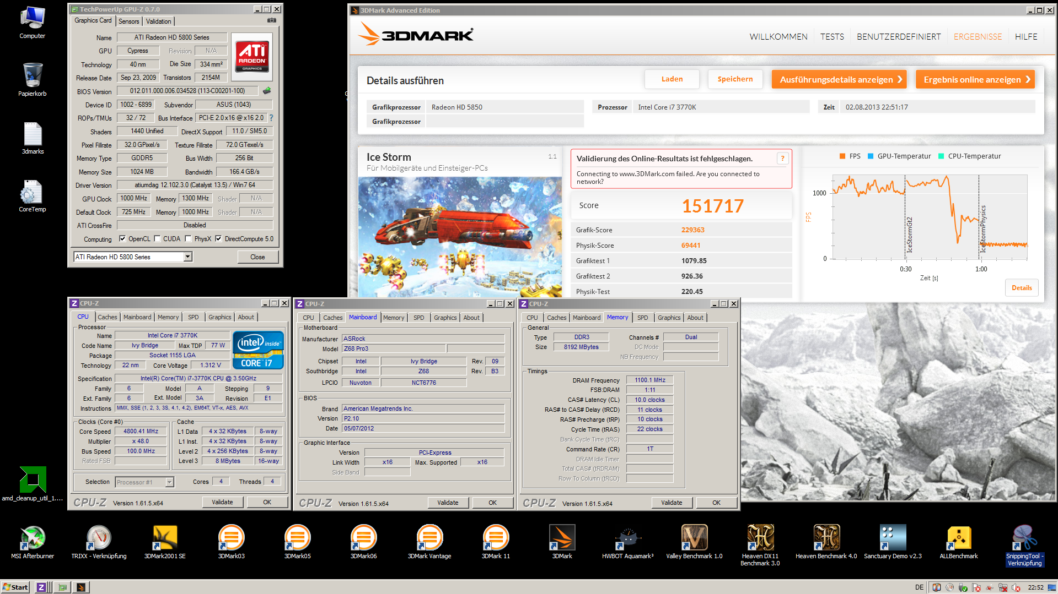The height and width of the screenshot is (594, 1058).
Task: Open the SnippingTool shortcut
Action: click(1025, 545)
